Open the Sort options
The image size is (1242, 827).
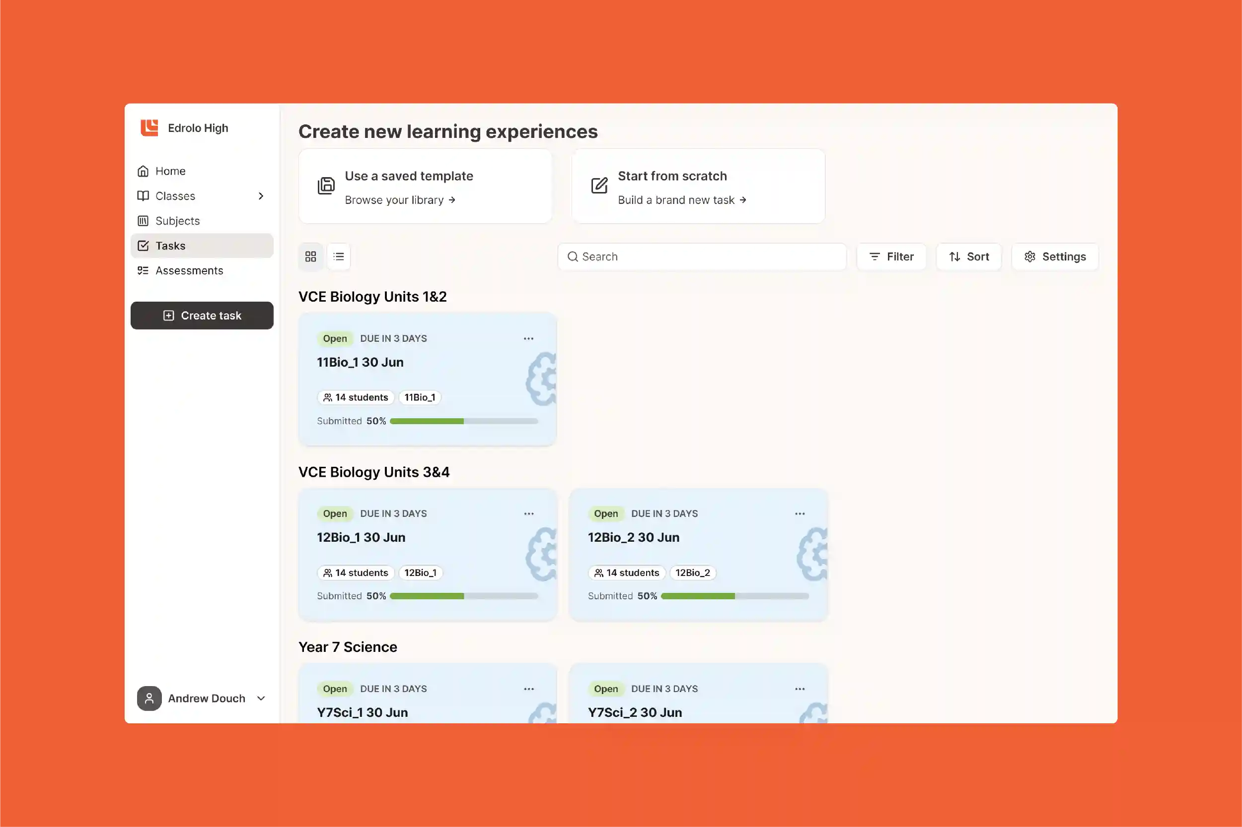pyautogui.click(x=968, y=256)
